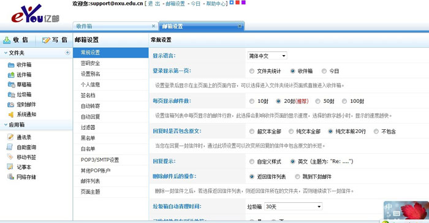429x223 pixels.
Task: Open the 垃圾箱 30天 auto-clean dropdown
Action: (293, 206)
